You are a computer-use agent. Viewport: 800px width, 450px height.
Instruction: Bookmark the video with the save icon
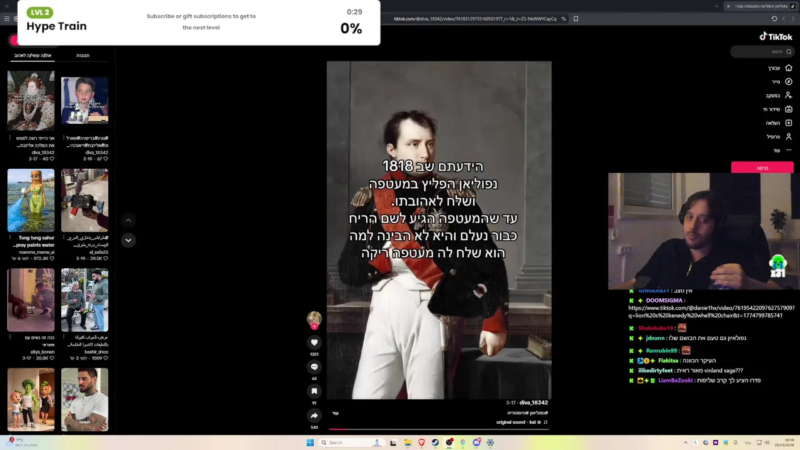click(314, 391)
